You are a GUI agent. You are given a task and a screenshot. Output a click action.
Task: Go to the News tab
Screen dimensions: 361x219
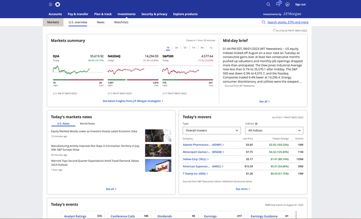click(101, 22)
